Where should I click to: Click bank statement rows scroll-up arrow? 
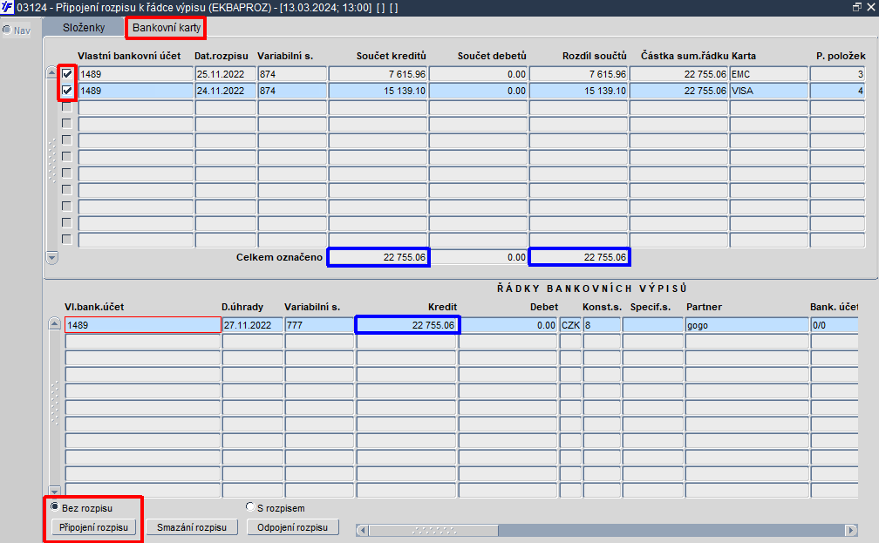click(54, 324)
